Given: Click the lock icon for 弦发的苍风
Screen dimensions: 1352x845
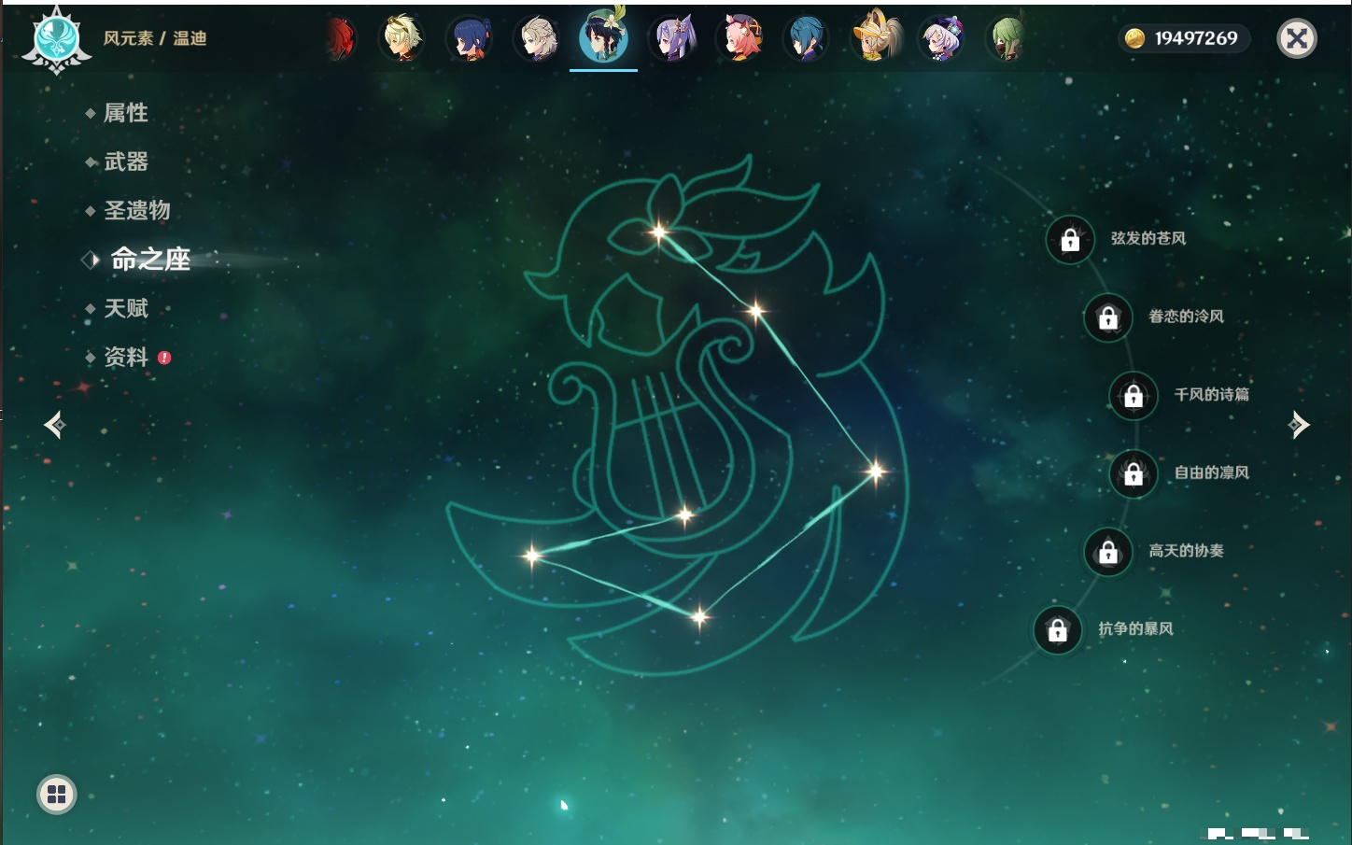Looking at the screenshot, I should click(1070, 240).
